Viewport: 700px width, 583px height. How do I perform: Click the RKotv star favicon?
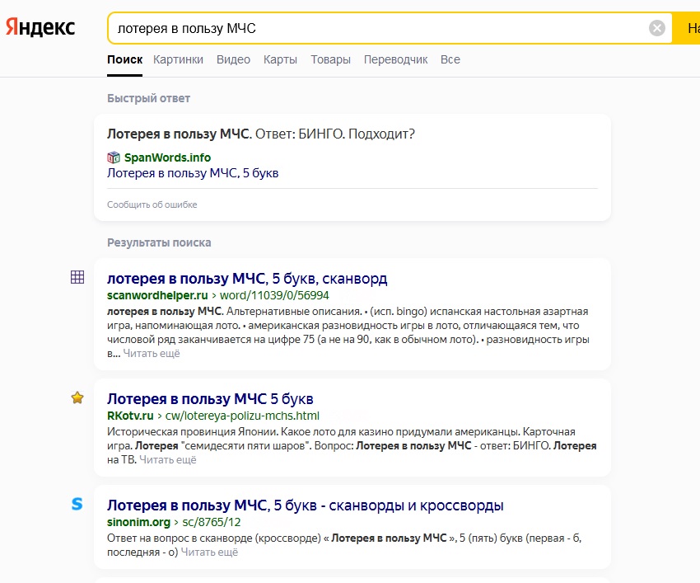(x=77, y=397)
